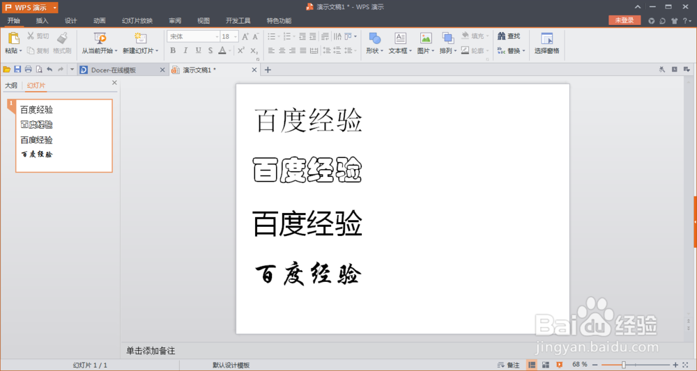Click the superscript X² icon
This screenshot has height=371, width=697.
241,51
